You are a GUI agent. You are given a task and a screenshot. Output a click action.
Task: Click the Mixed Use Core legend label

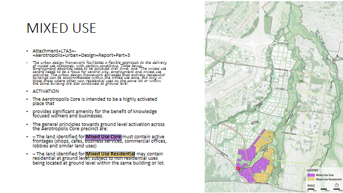point(325,175)
